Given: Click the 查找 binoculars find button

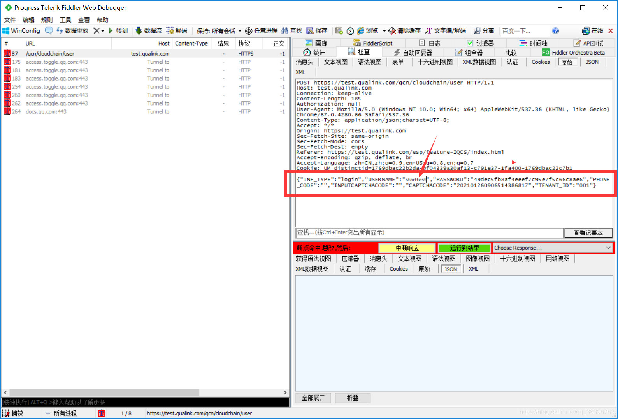Looking at the screenshot, I should tap(291, 31).
